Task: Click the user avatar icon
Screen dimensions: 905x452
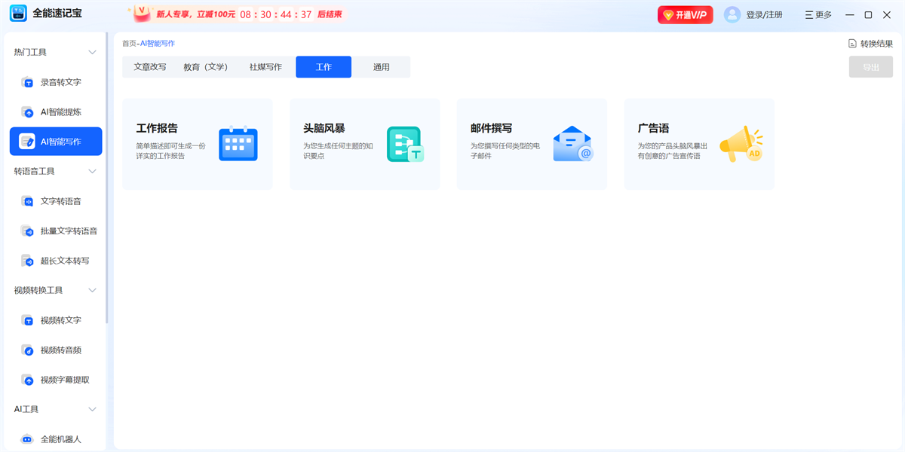Action: tap(732, 15)
